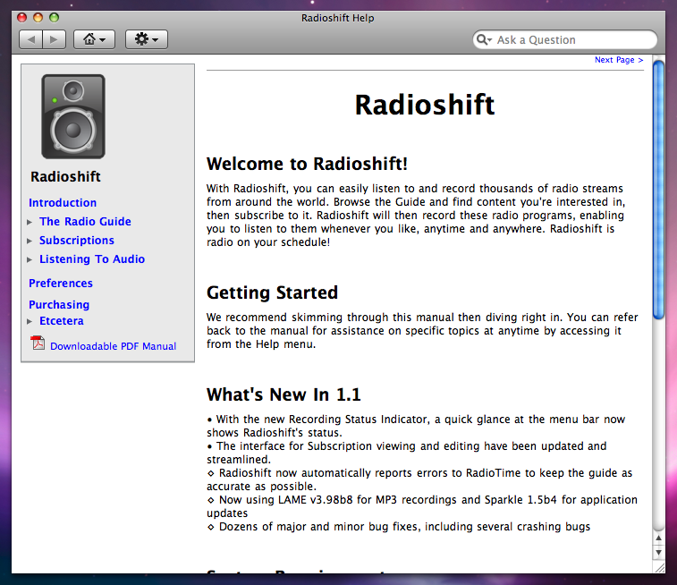Click the back navigation arrow button

point(30,39)
